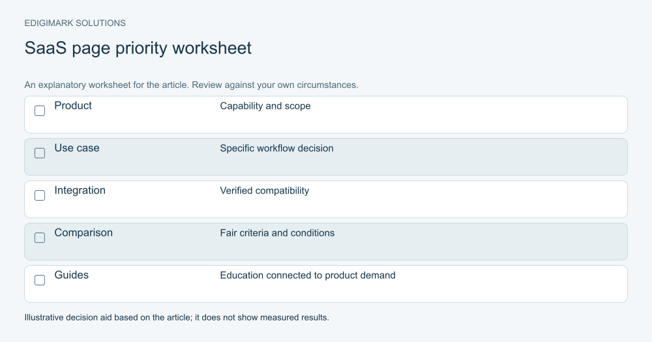The height and width of the screenshot is (342, 652).
Task: Select the 'Product' label text
Action: pyautogui.click(x=73, y=106)
